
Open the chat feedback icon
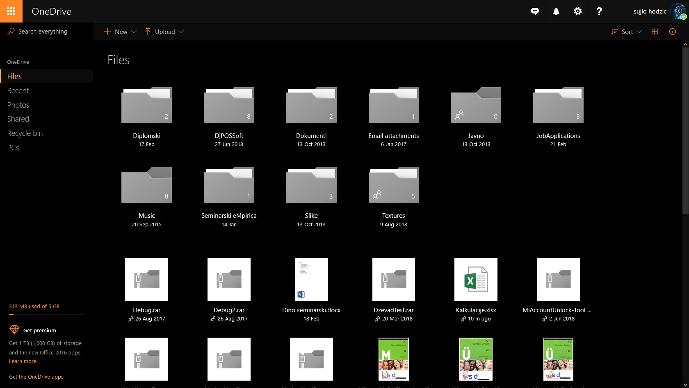tap(535, 11)
